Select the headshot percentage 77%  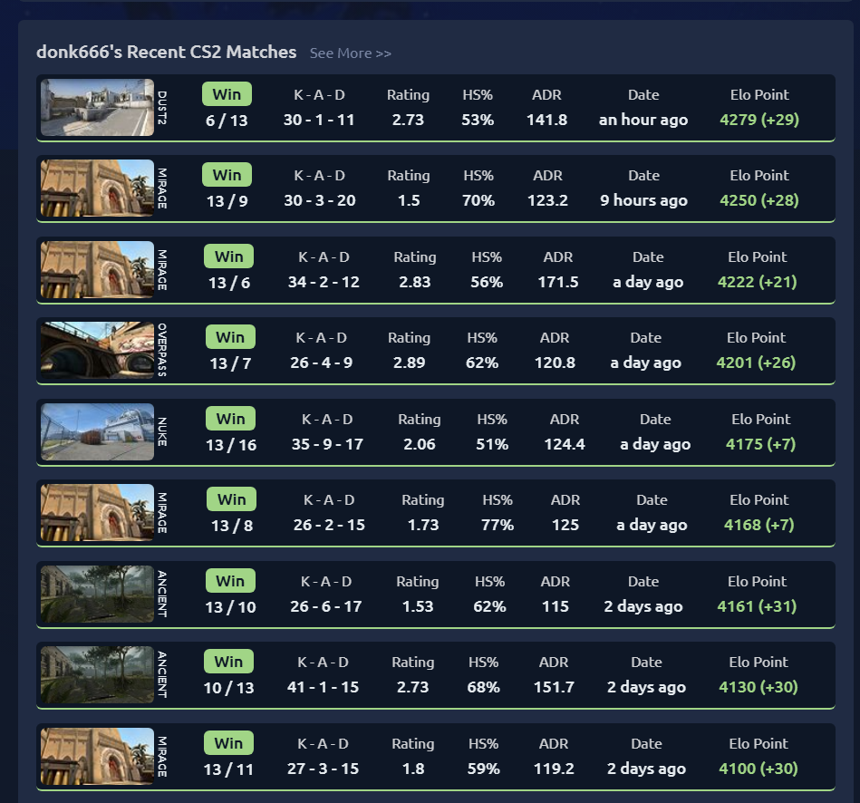[x=498, y=525]
